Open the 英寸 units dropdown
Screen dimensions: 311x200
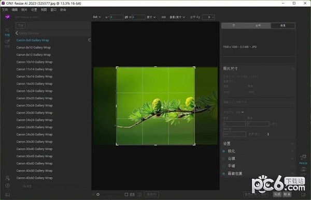pyautogui.click(x=151, y=17)
